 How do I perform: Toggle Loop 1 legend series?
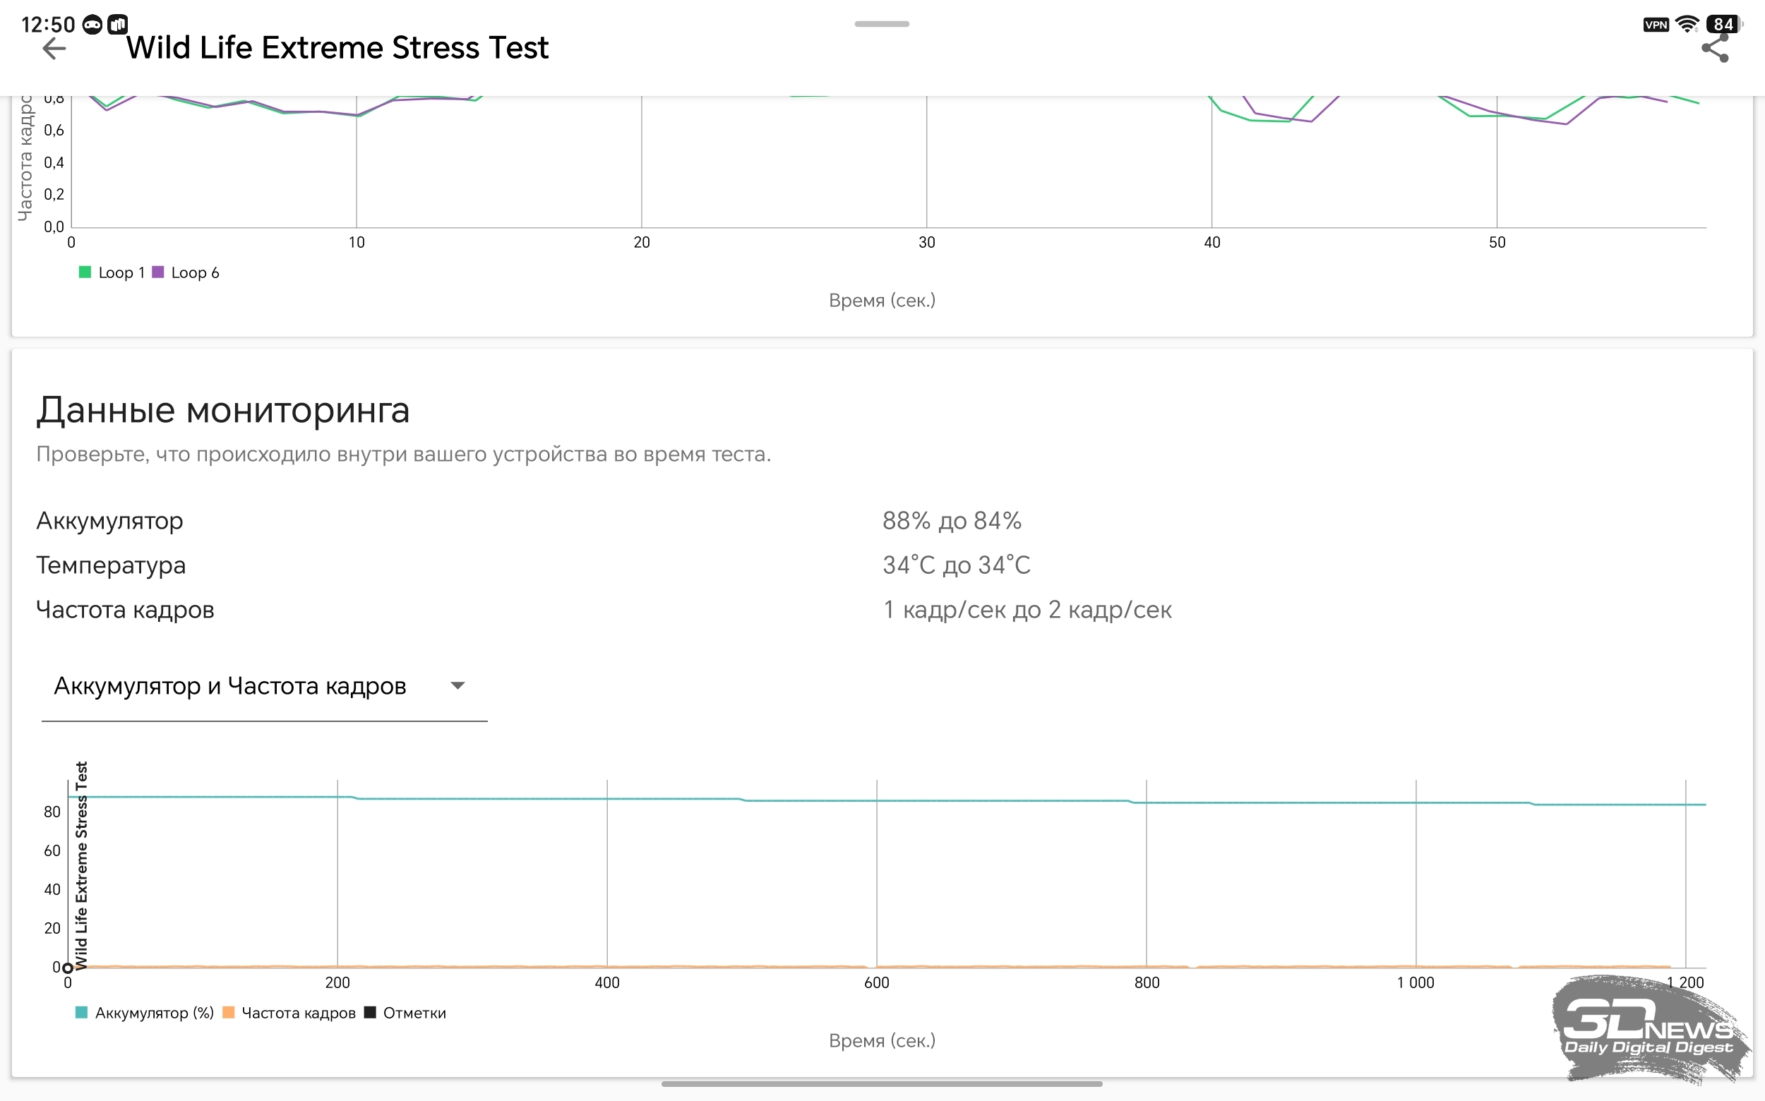click(x=112, y=272)
